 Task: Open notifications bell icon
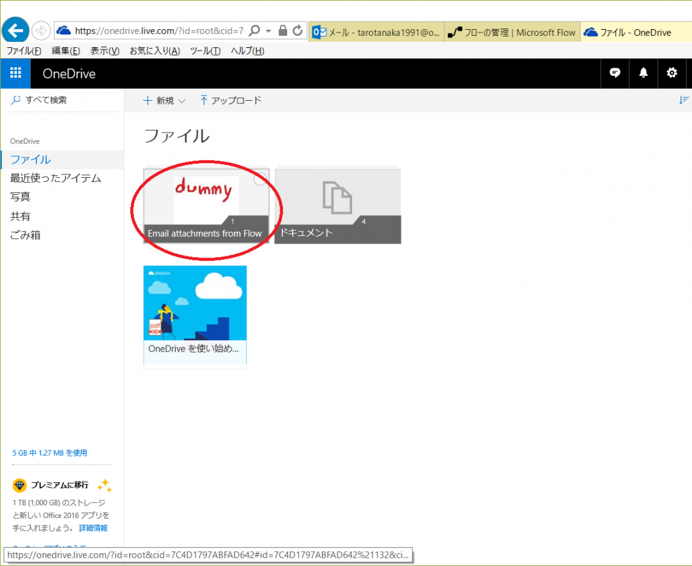tap(643, 73)
